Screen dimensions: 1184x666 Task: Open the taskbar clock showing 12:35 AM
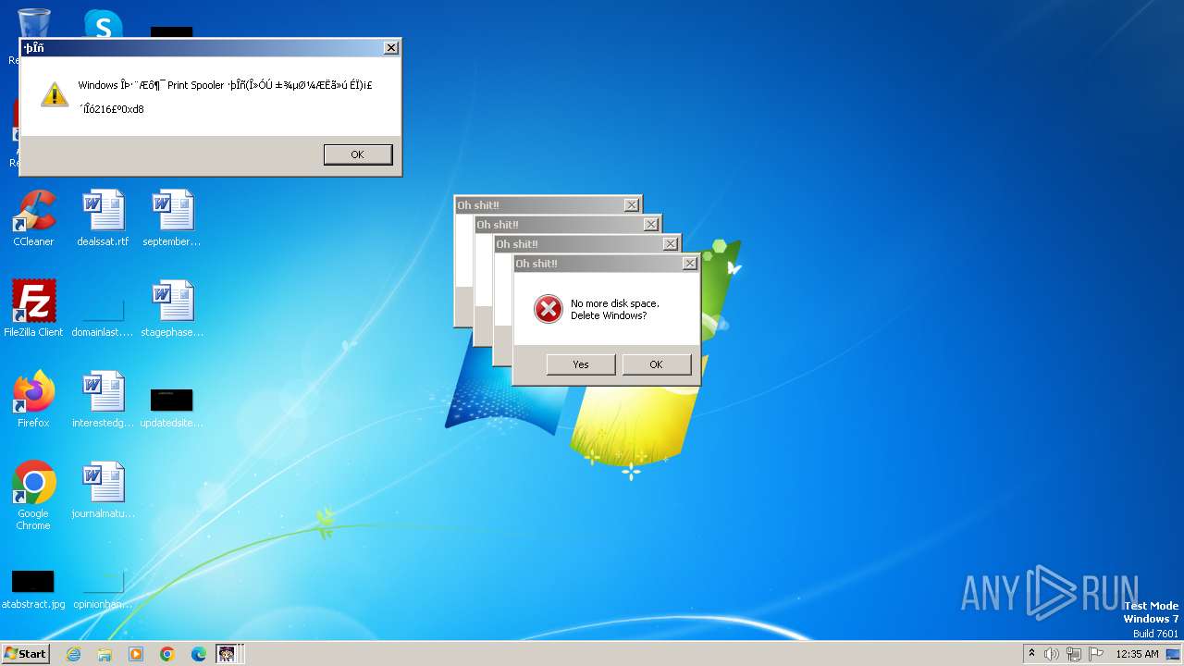tap(1137, 654)
